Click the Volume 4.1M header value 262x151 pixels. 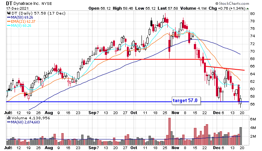(x=193, y=8)
